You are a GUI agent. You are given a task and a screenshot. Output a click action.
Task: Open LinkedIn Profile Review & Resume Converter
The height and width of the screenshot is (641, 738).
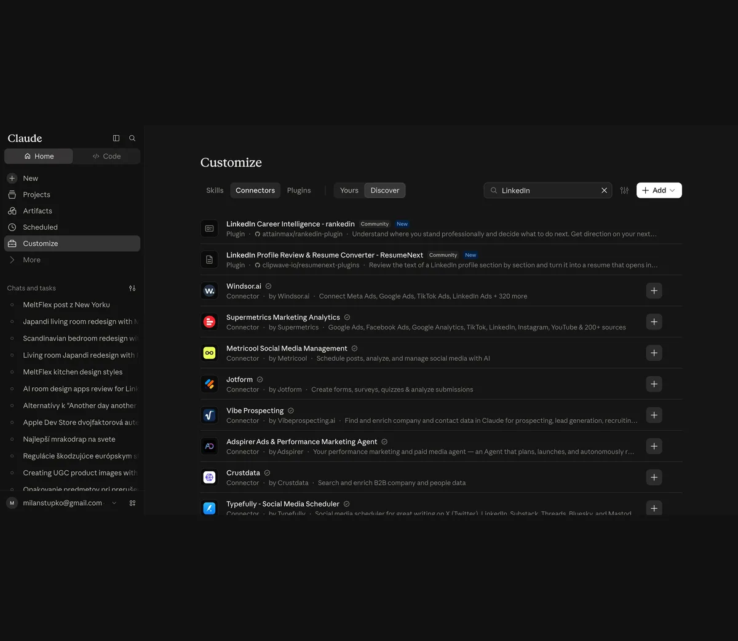tap(325, 255)
